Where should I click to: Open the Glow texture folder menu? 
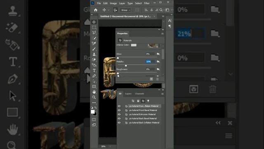tap(158, 54)
